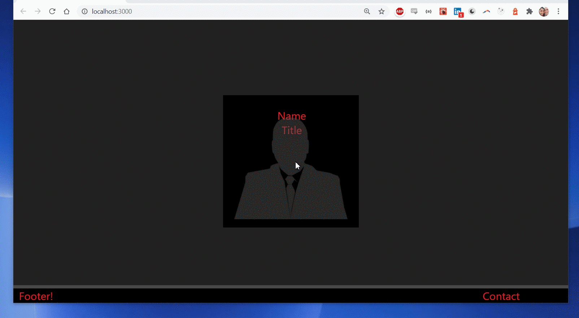
Task: Toggle the dark mode moon extension
Action: (x=472, y=12)
